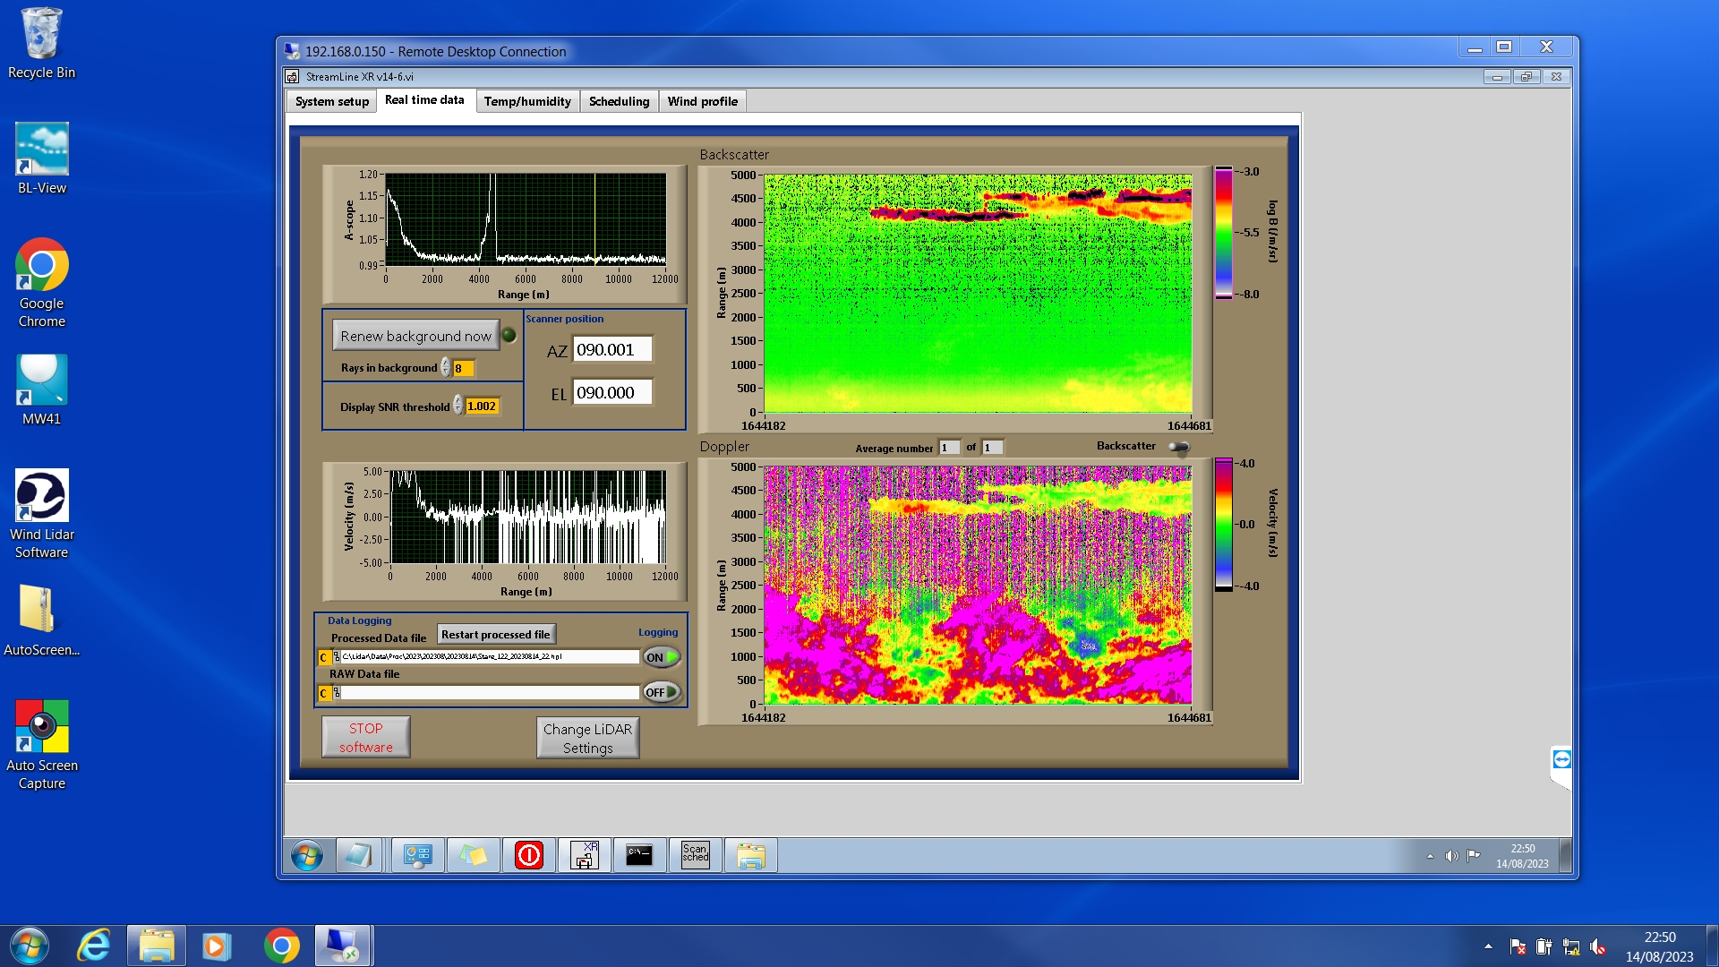Toggle processed data logging ON switch
Viewport: 1719px width, 967px height.
pyautogui.click(x=662, y=657)
